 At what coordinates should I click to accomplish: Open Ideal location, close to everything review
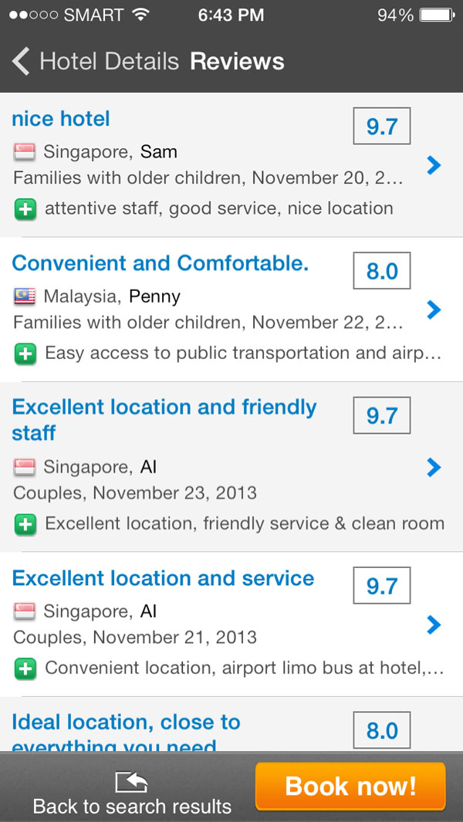(126, 724)
